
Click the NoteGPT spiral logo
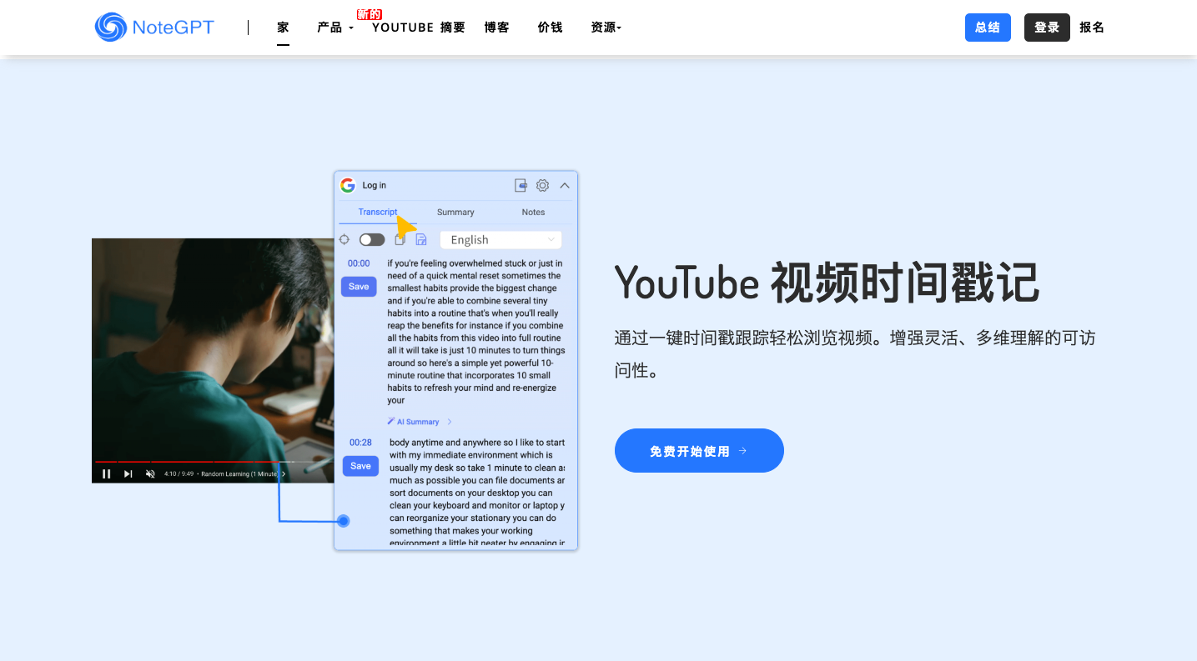pos(111,28)
